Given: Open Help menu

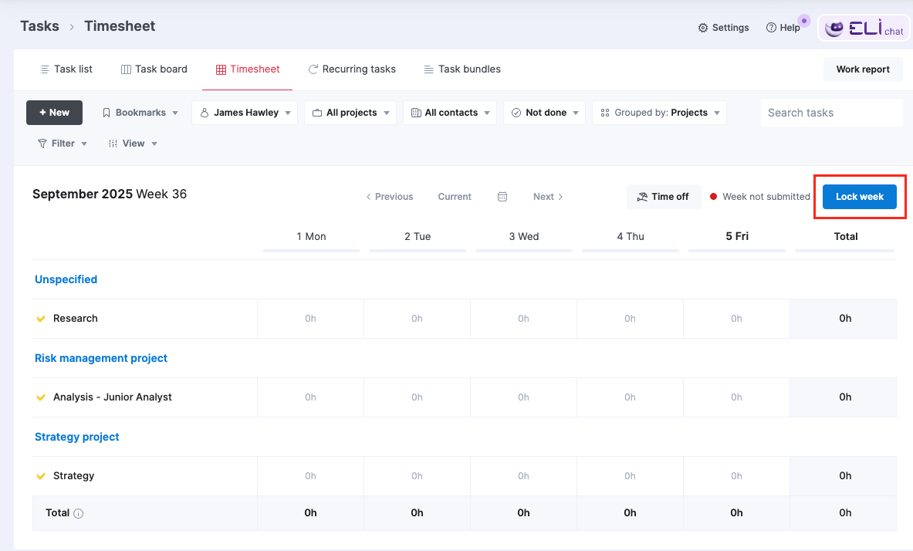Looking at the screenshot, I should (x=783, y=27).
